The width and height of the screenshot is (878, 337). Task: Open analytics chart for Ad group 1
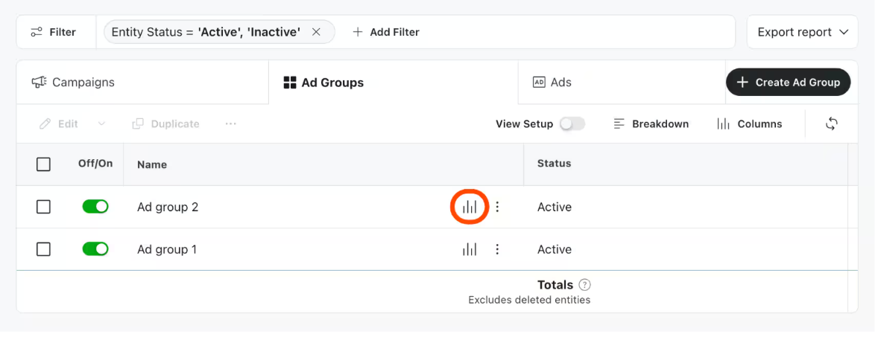pos(470,249)
